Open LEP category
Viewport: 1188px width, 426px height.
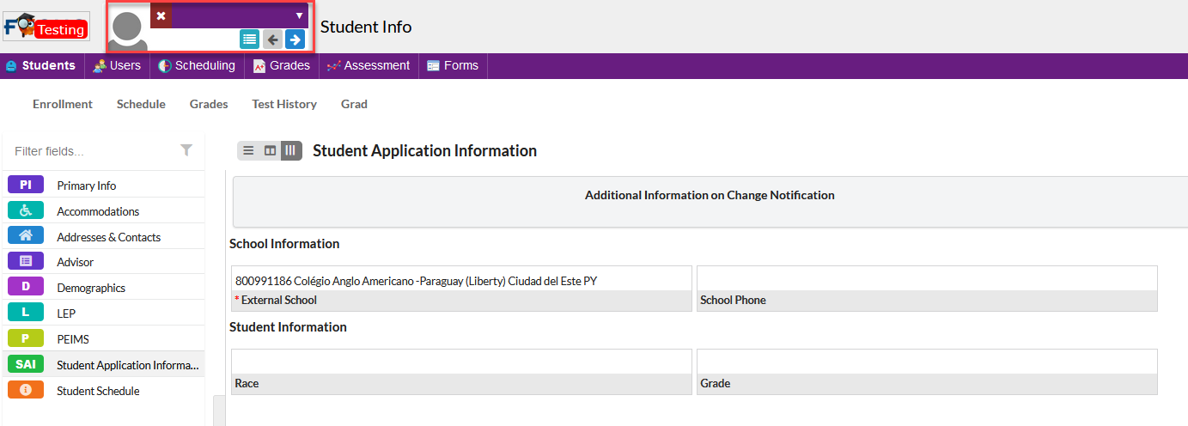[x=103, y=313]
